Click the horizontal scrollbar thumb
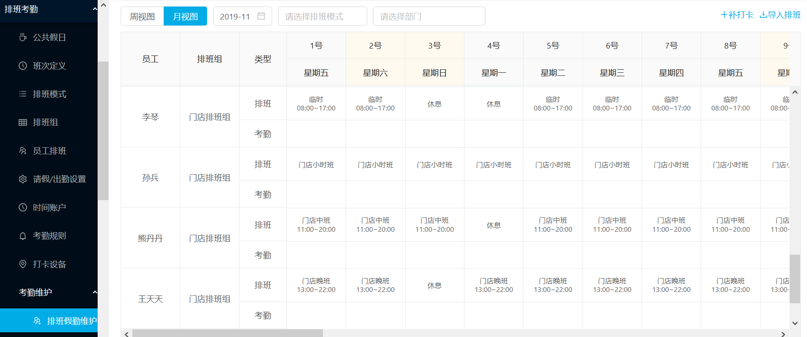Screen dimensions: 807x337 (227, 333)
